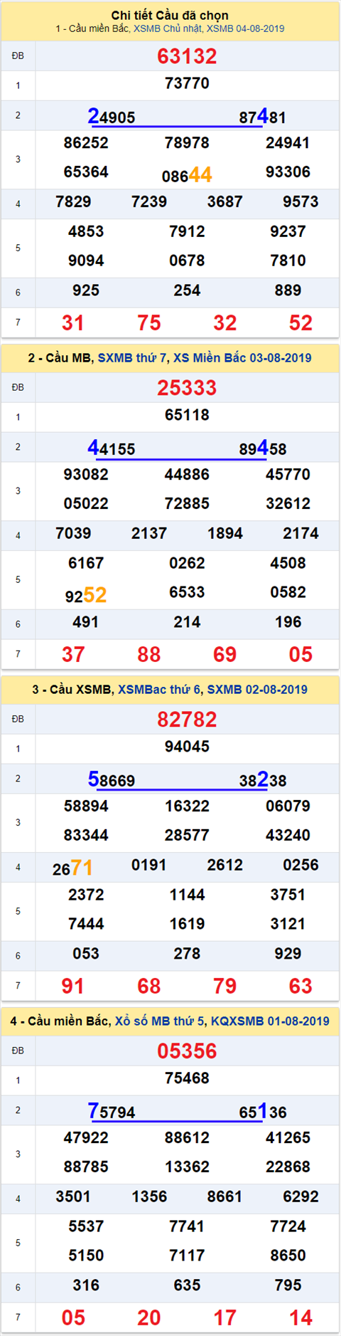Click fifth prize number 7912
Image resolution: width=341 pixels, height=1336 pixels.
[187, 232]
